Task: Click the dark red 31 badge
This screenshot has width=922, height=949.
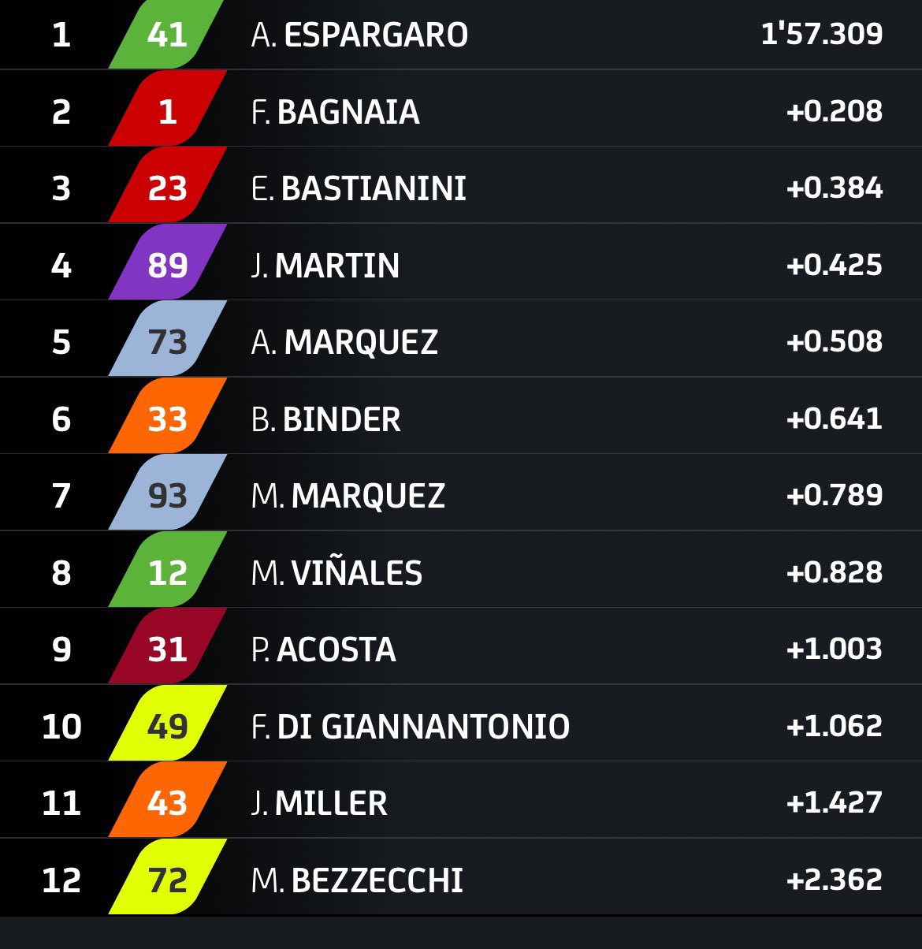Action: click(x=167, y=649)
